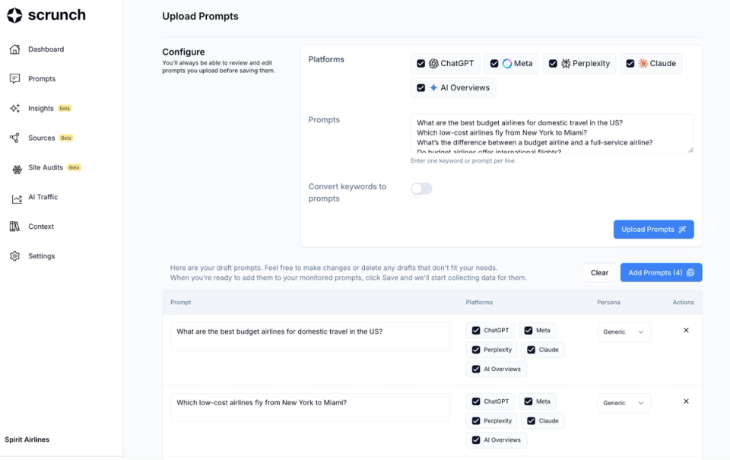Screen dimensions: 730x460
Task: Uncheck Perplexity for the domestic travel prompt
Action: point(476,350)
